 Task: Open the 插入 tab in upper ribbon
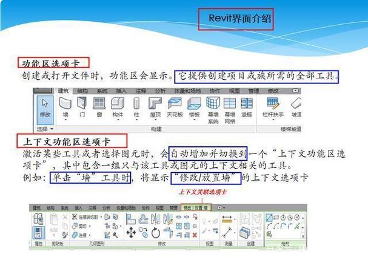coord(121,91)
